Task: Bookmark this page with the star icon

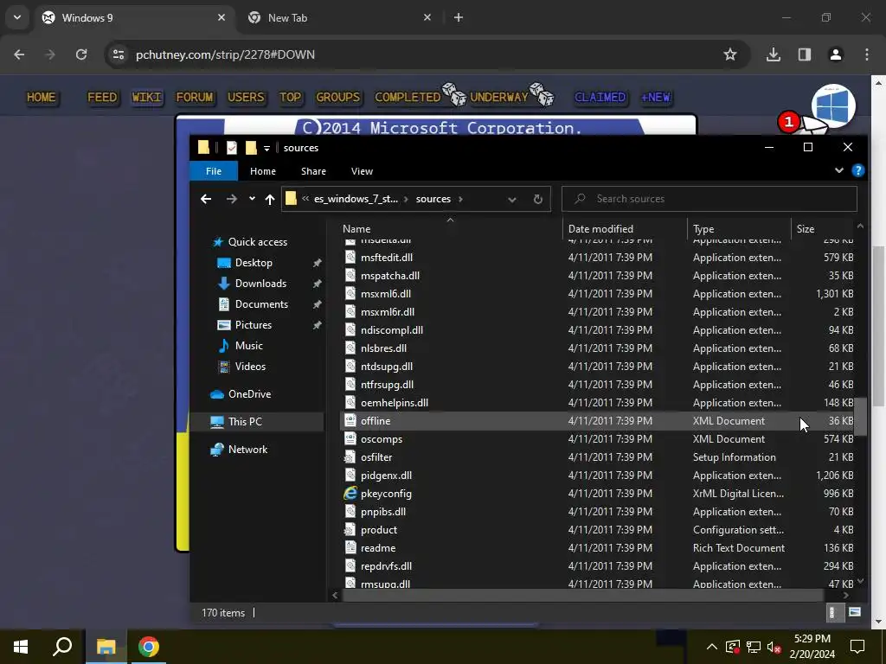Action: tap(730, 54)
